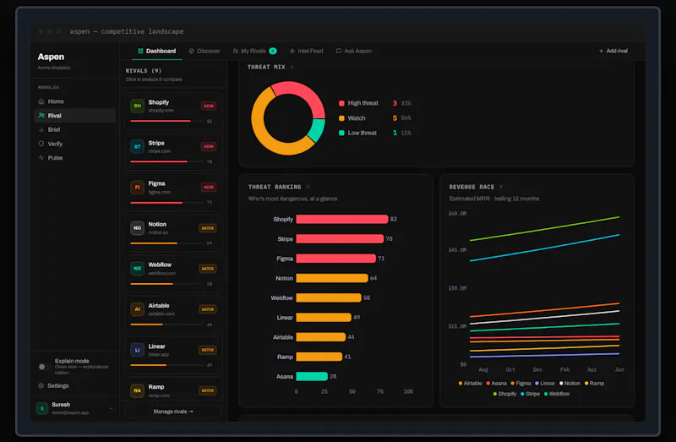
Task: Click the Pulse activity icon
Action: coord(41,158)
